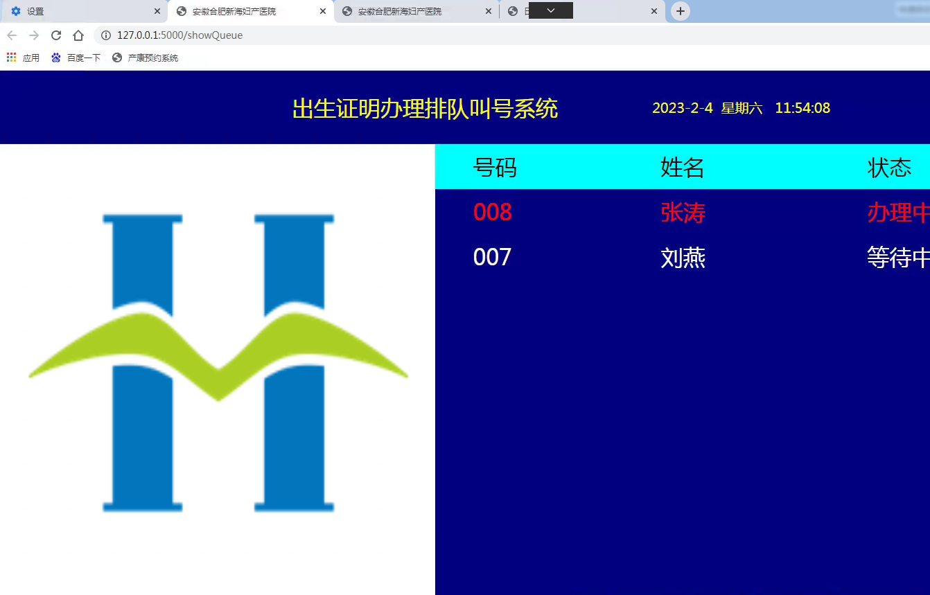Click the clock time 11:54:08

[802, 108]
